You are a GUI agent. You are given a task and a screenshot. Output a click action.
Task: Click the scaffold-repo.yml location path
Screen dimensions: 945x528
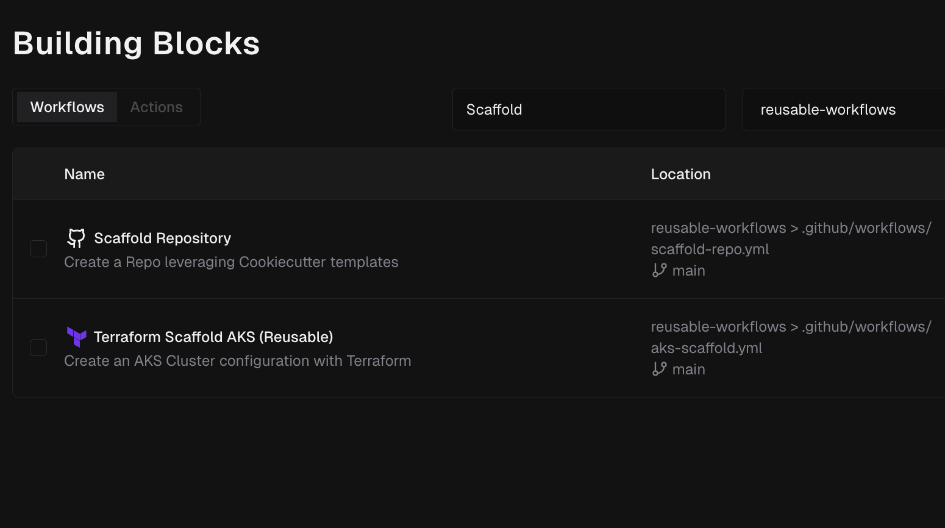pos(710,249)
